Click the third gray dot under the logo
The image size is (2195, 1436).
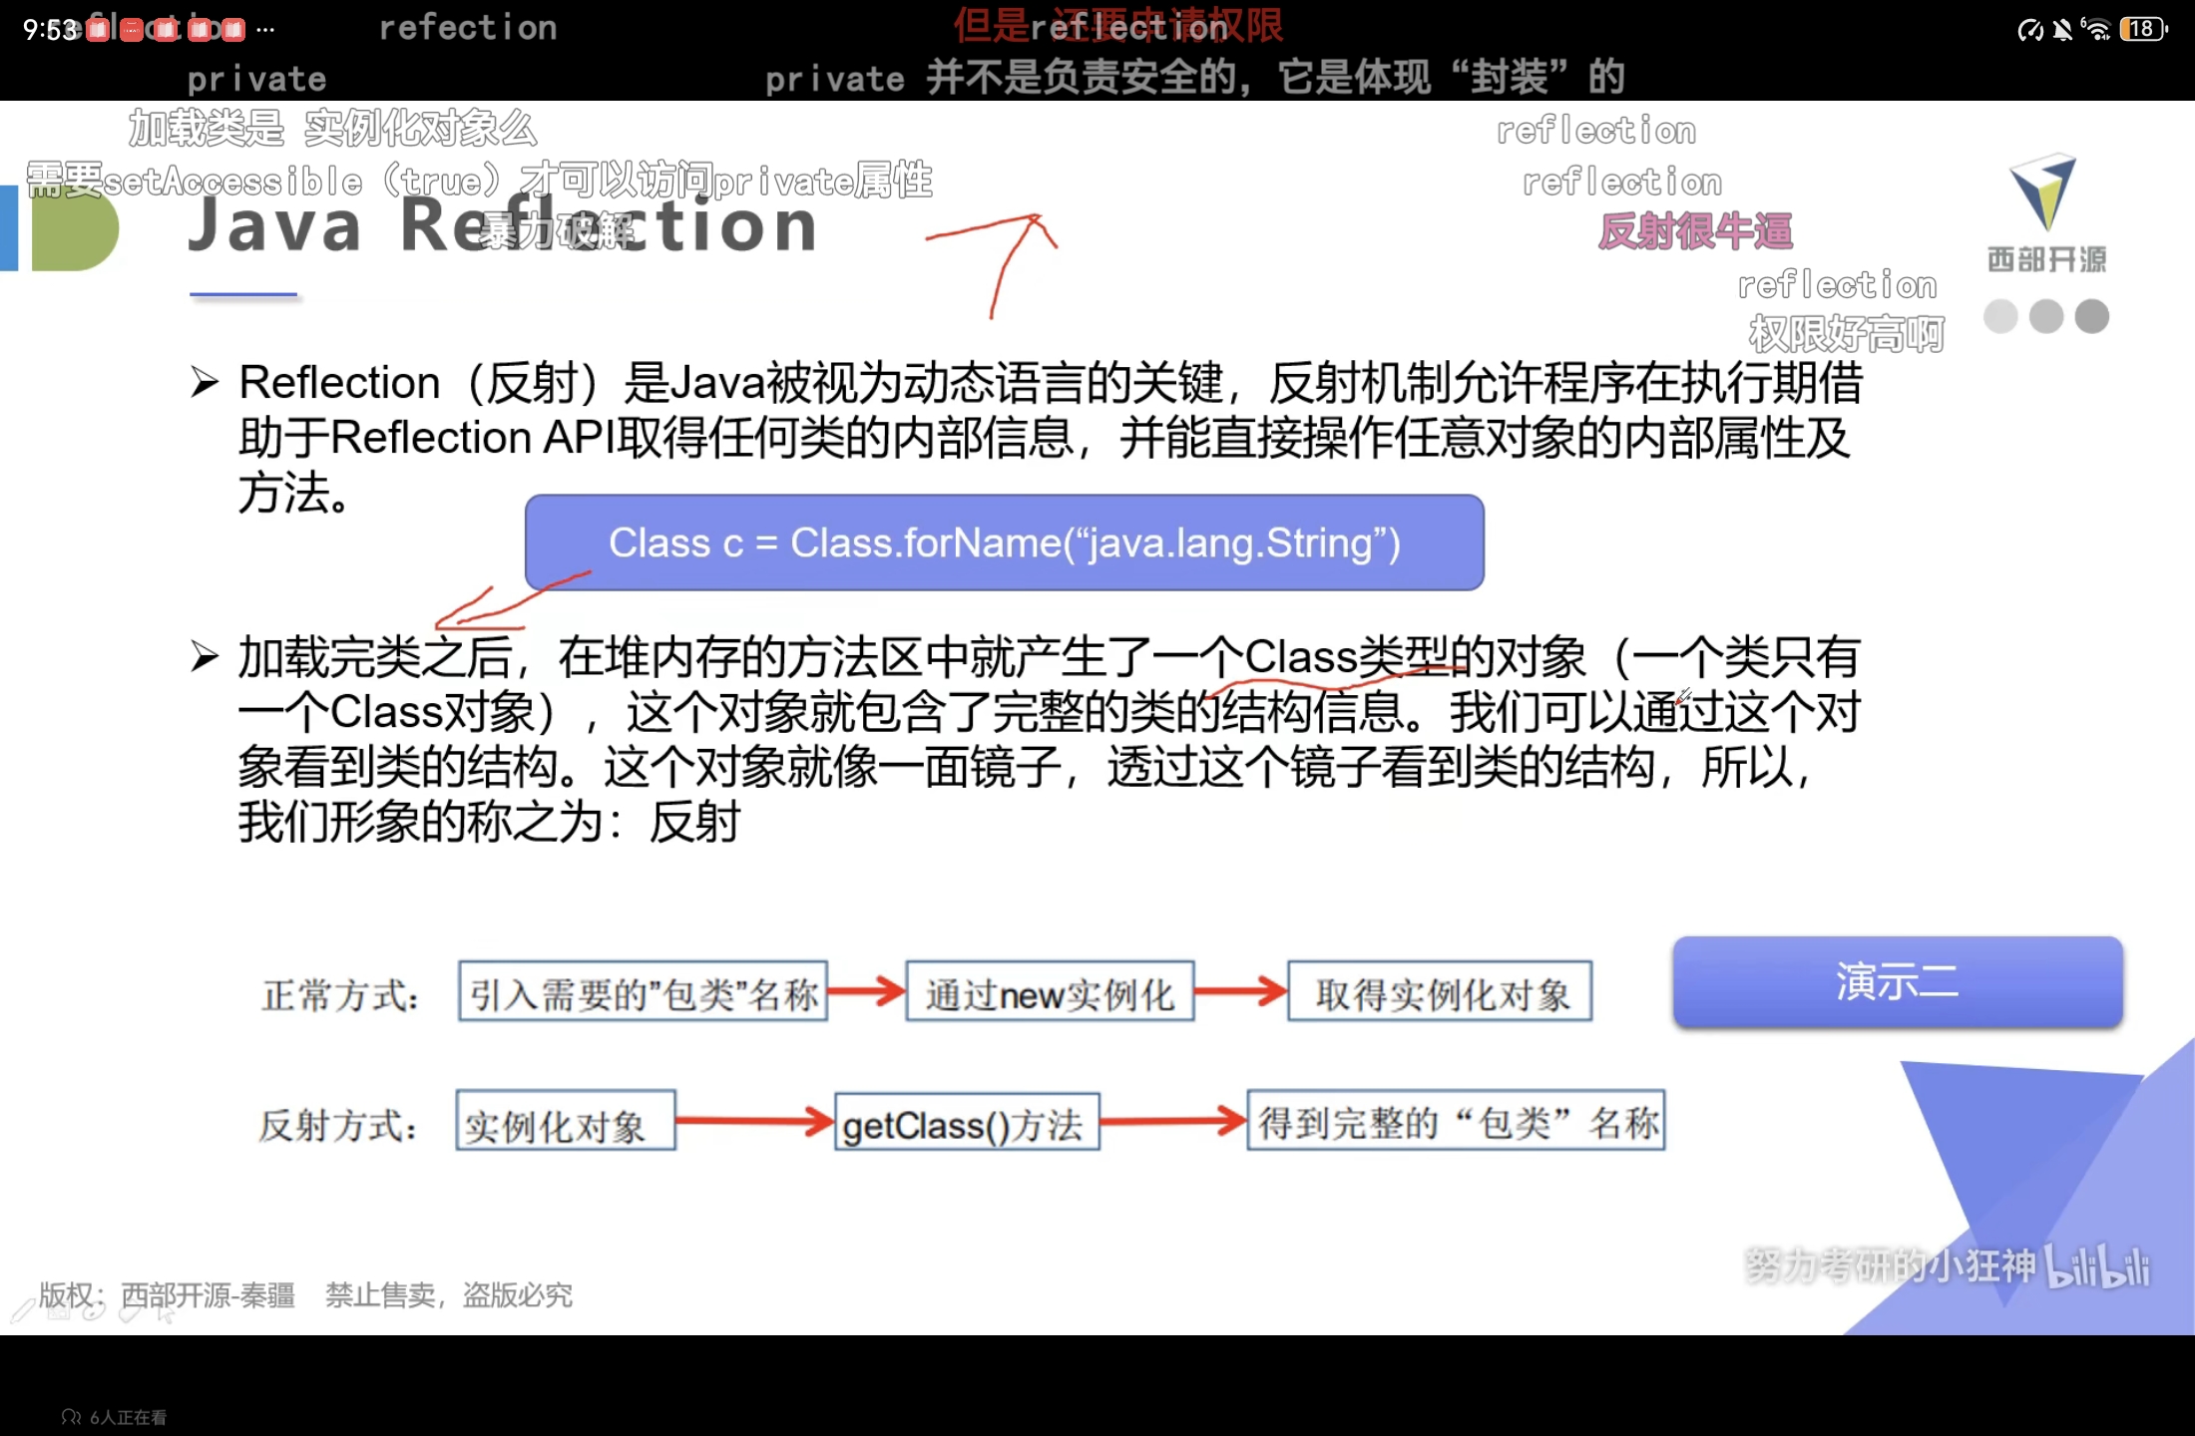pyautogui.click(x=2091, y=316)
